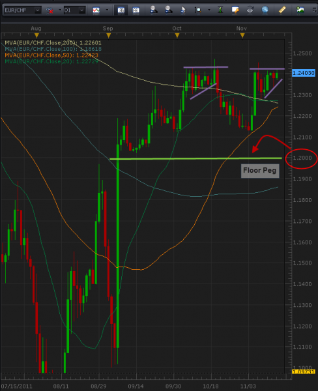Select the MVA 50 indicator label
Viewport: 318px width, 391px height.
tap(51, 55)
